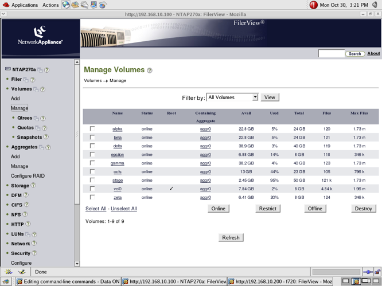Open help icon beside Quotas

click(x=44, y=128)
